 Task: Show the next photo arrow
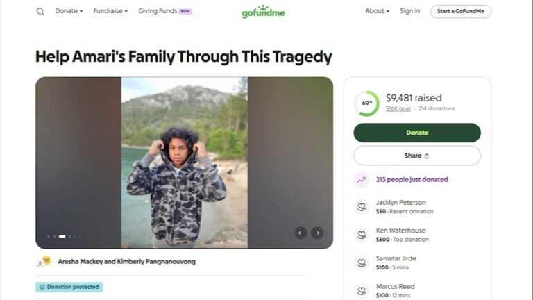click(316, 233)
